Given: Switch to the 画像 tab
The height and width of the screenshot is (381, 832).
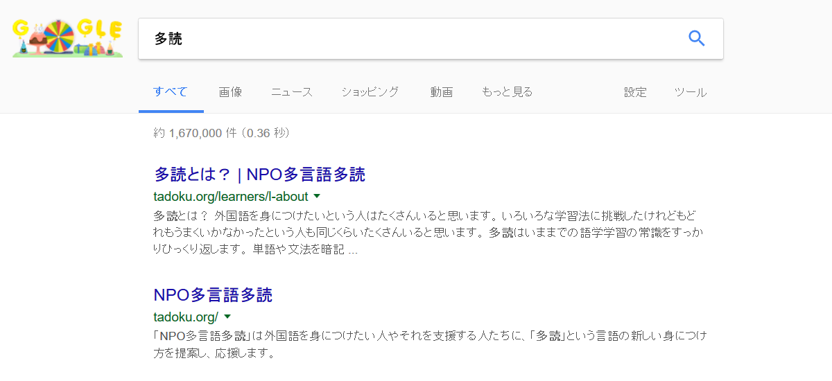Looking at the screenshot, I should [230, 92].
